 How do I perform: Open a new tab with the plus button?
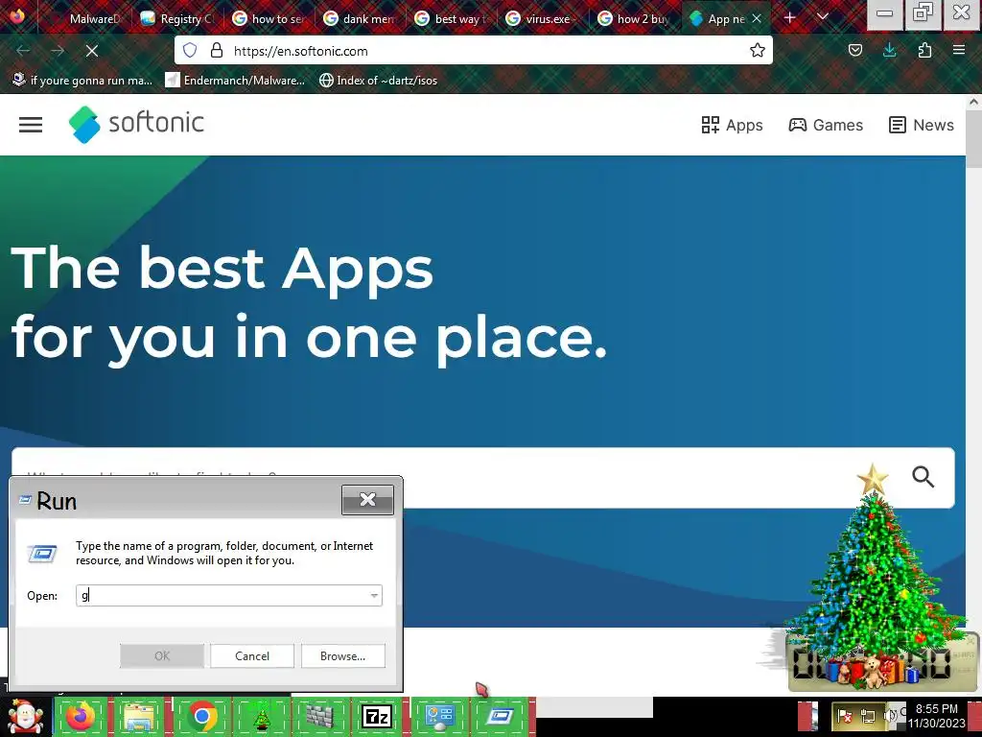coord(790,17)
